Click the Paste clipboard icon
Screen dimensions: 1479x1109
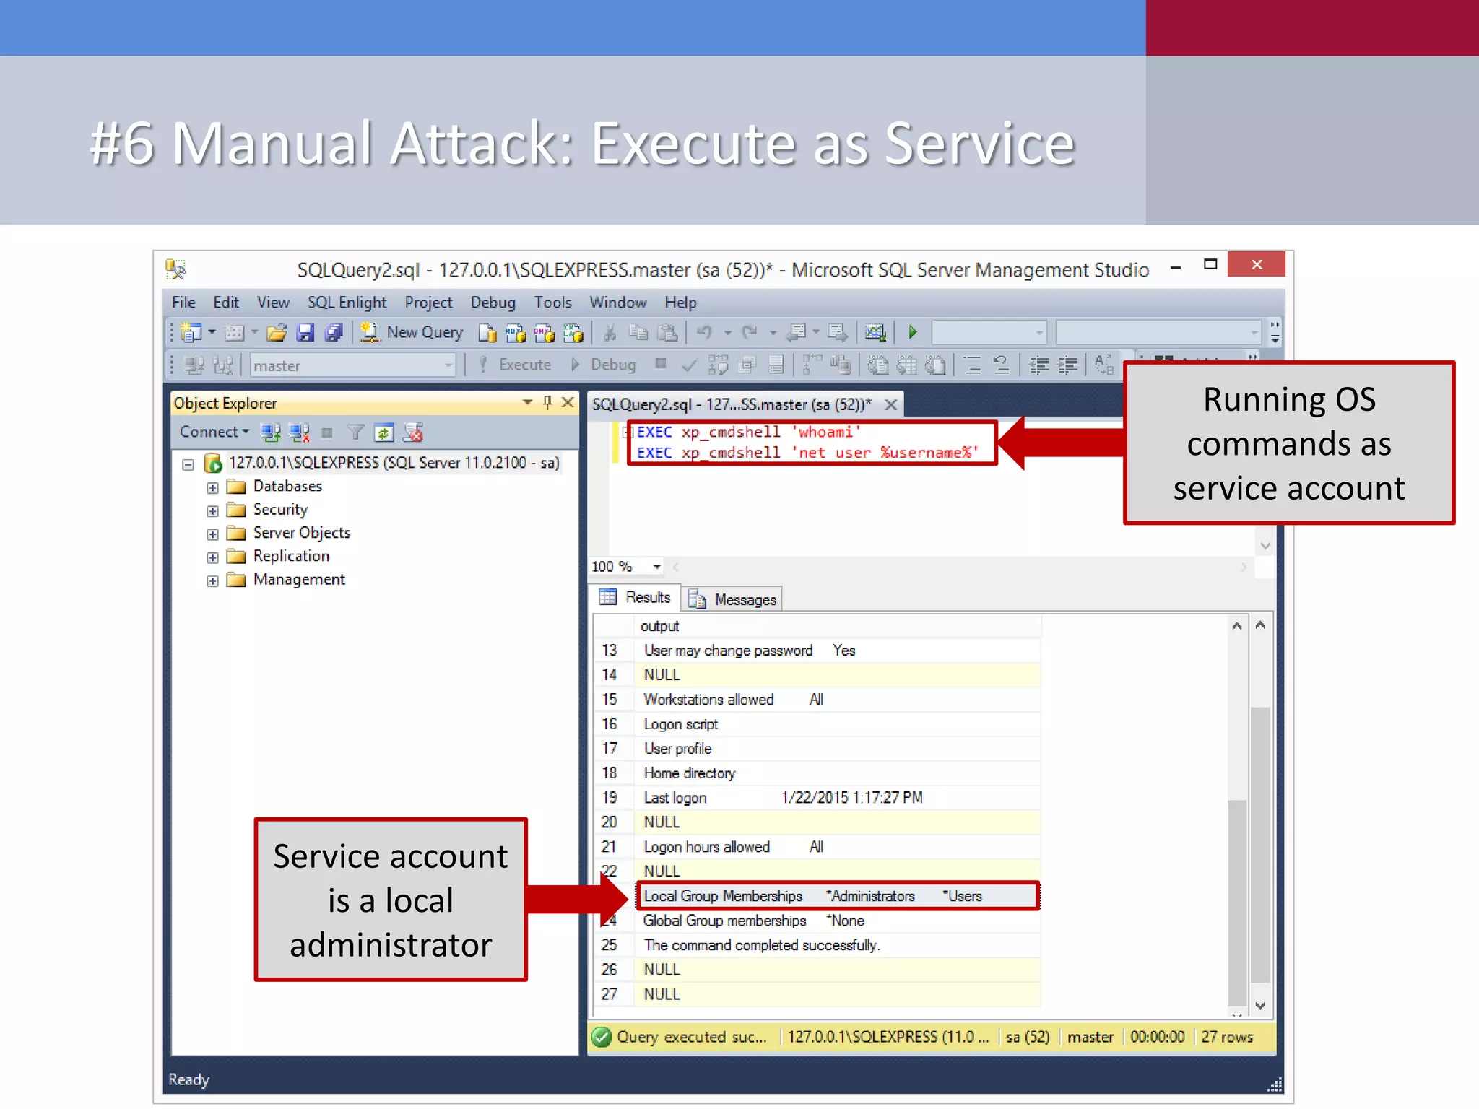668,332
